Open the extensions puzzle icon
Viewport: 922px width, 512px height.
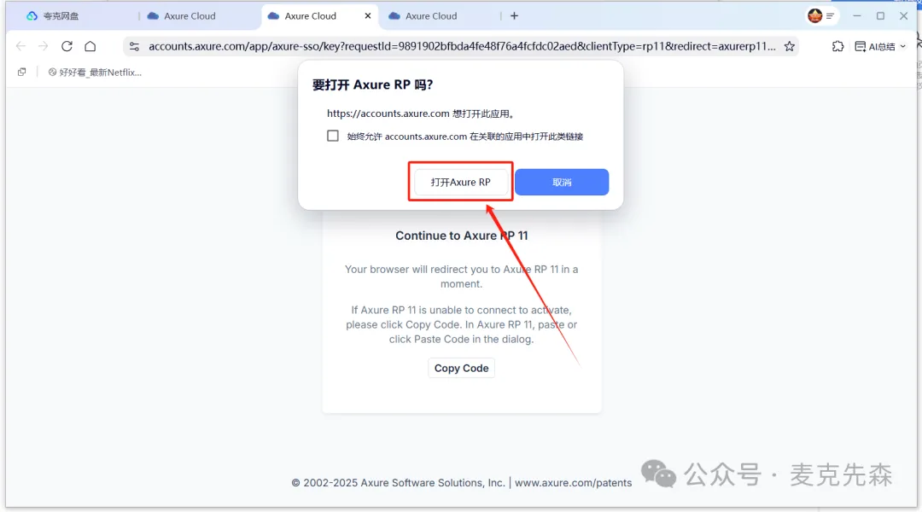838,46
